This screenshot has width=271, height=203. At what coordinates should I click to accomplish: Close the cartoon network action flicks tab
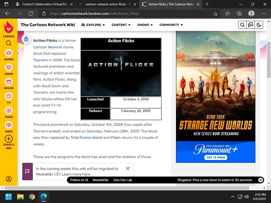point(135,4)
